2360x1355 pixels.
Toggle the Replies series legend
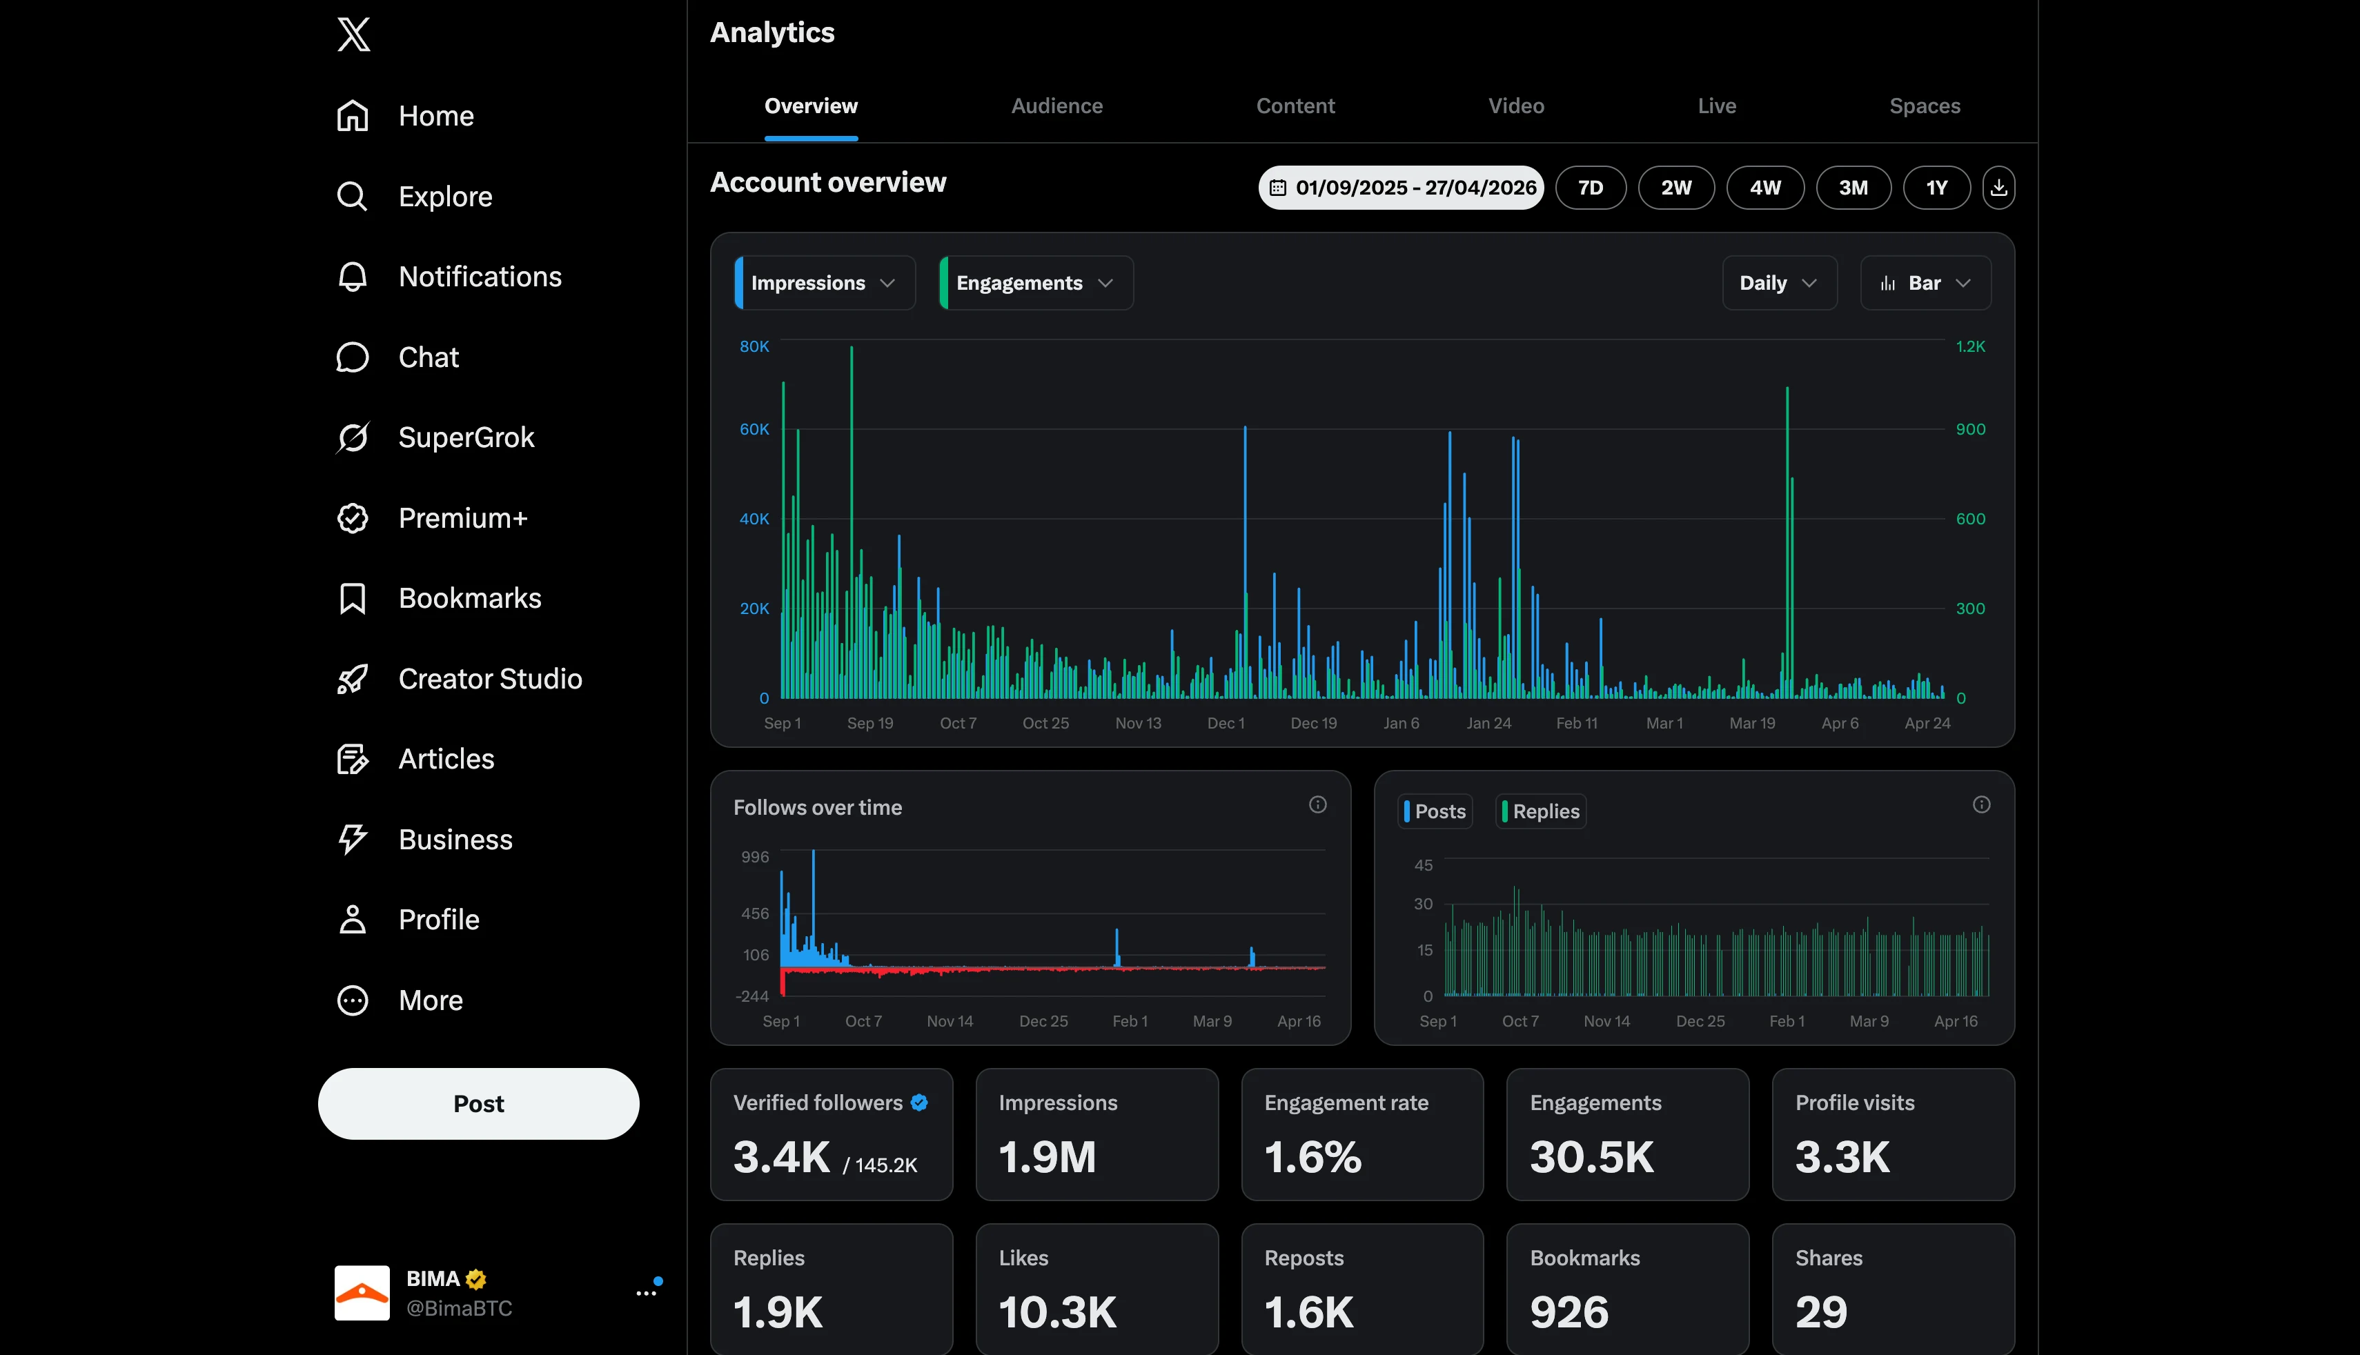(1540, 811)
